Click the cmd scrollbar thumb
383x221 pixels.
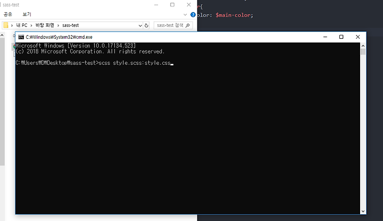[x=363, y=52]
